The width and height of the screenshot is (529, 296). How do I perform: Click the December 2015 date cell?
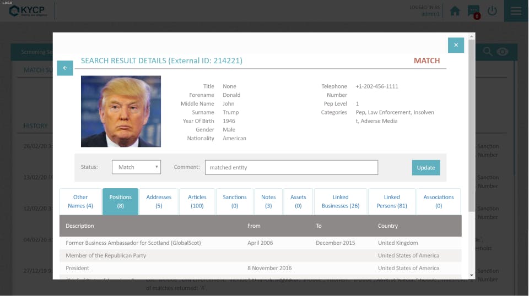click(x=336, y=243)
